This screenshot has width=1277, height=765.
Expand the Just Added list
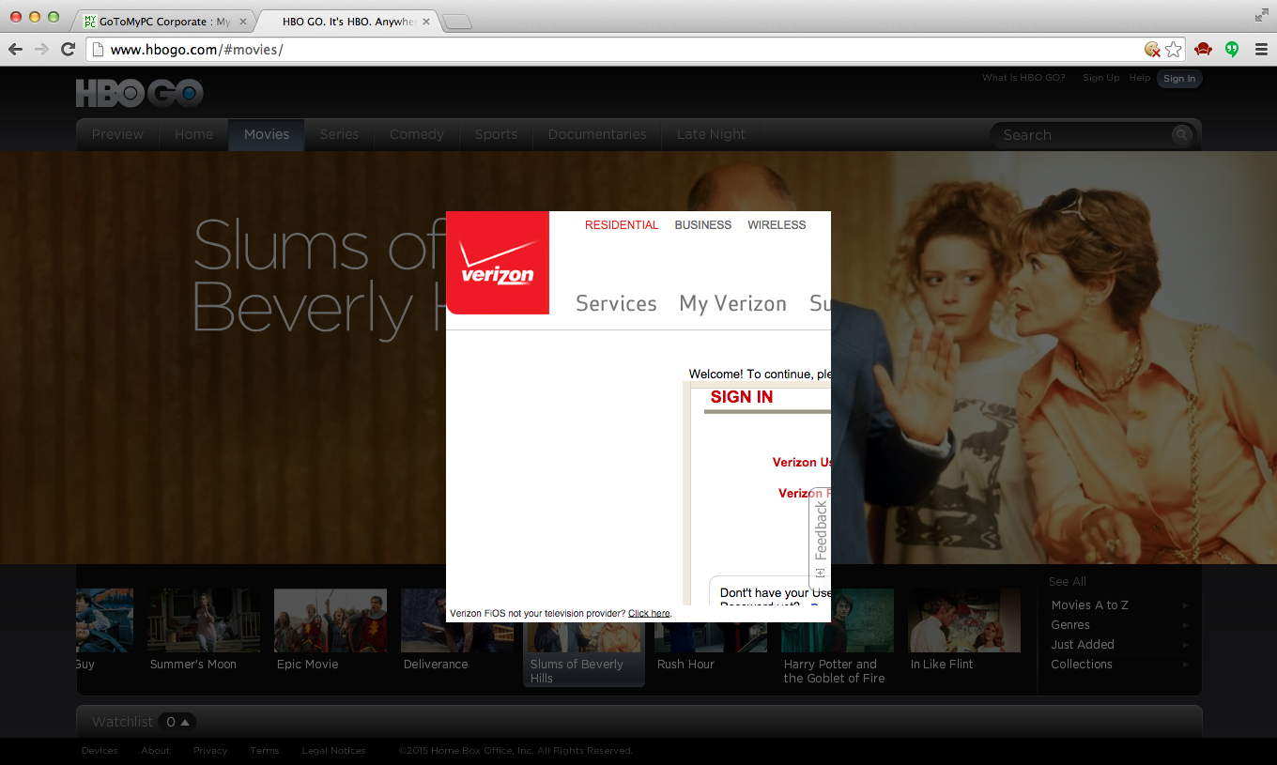(x=1119, y=645)
